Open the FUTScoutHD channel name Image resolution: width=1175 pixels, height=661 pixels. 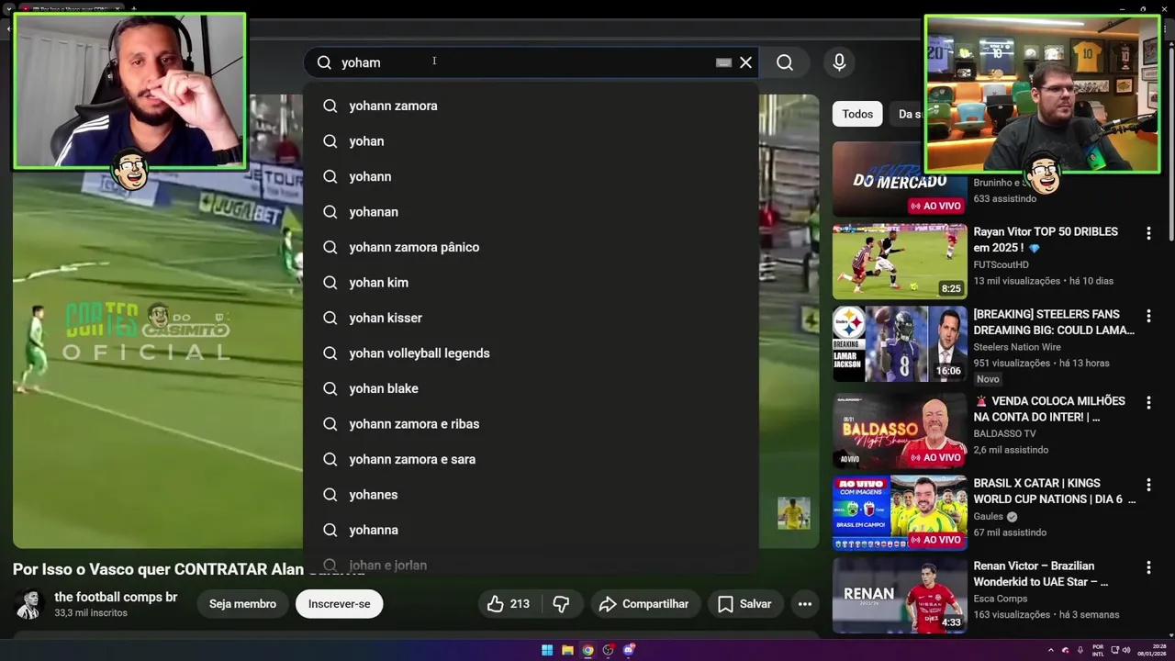(x=1001, y=264)
